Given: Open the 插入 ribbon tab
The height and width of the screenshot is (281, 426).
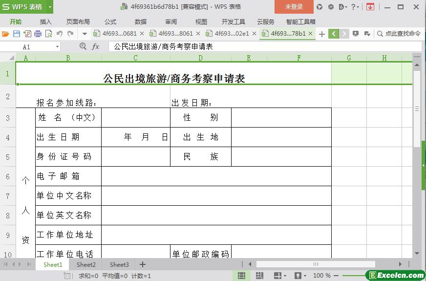Looking at the screenshot, I should click(x=45, y=22).
